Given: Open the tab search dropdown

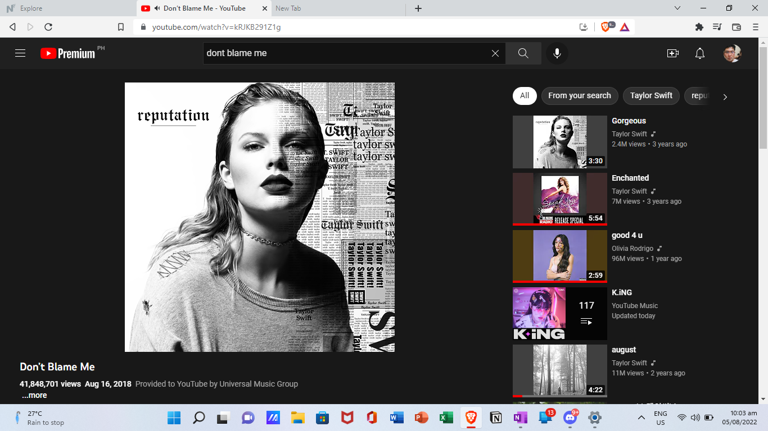Looking at the screenshot, I should 677,8.
